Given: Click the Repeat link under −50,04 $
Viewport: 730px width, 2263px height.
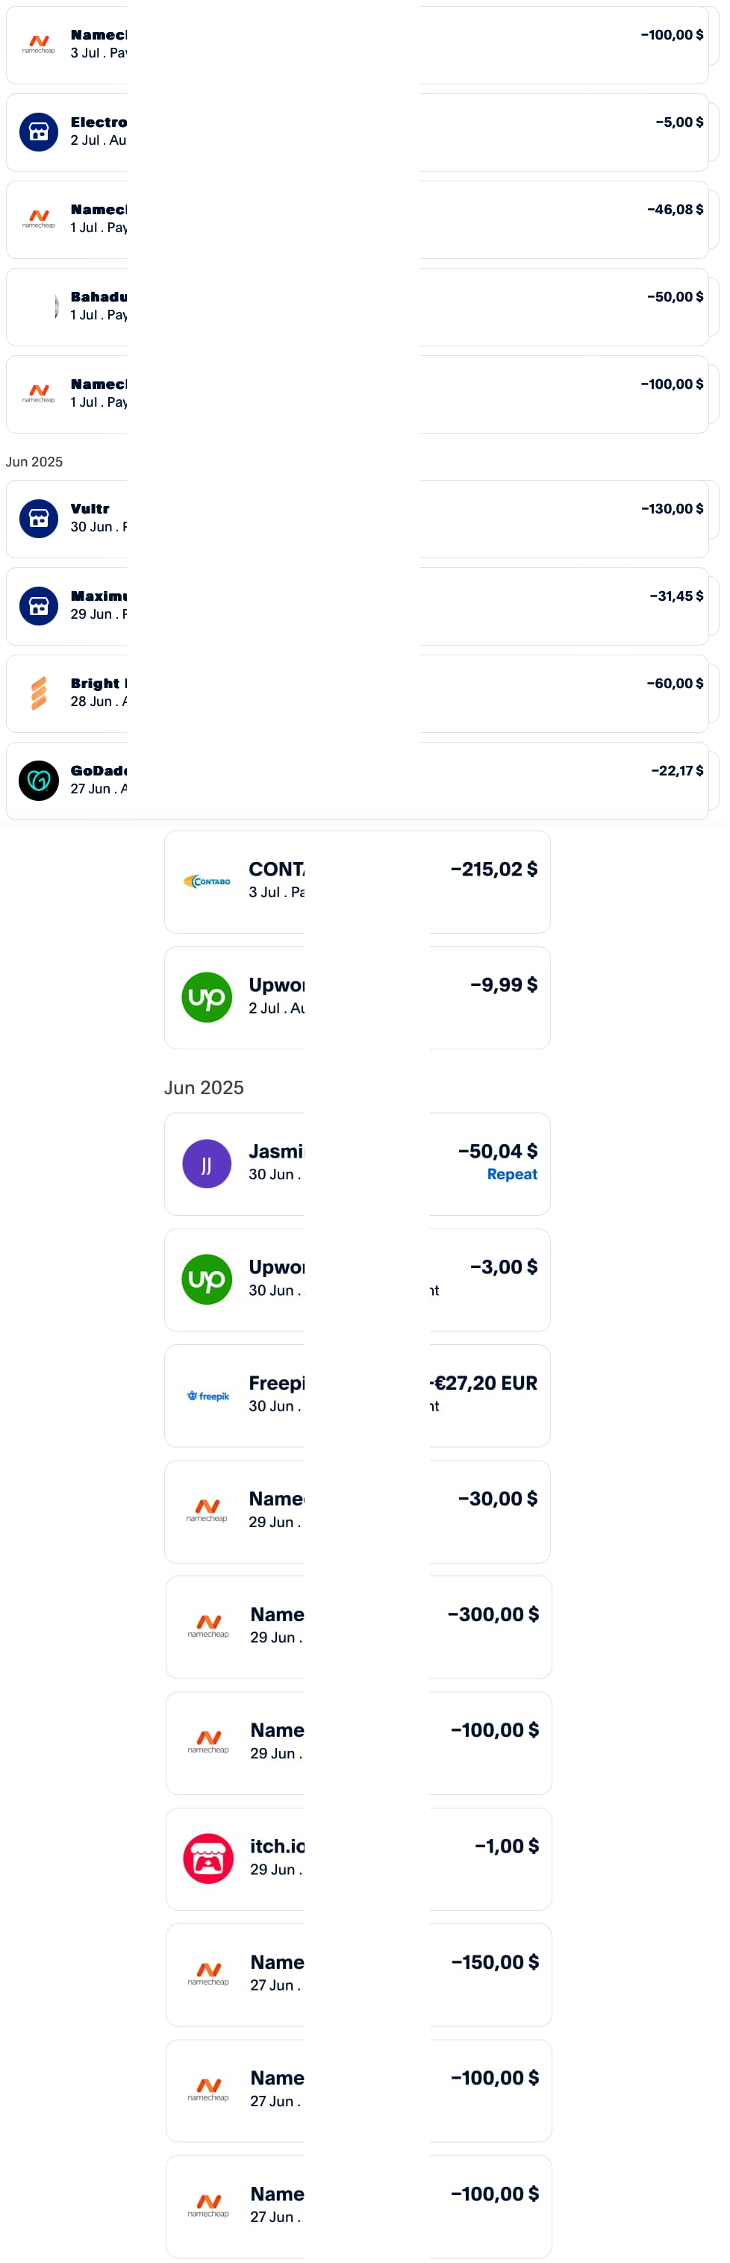Looking at the screenshot, I should click(x=512, y=1173).
